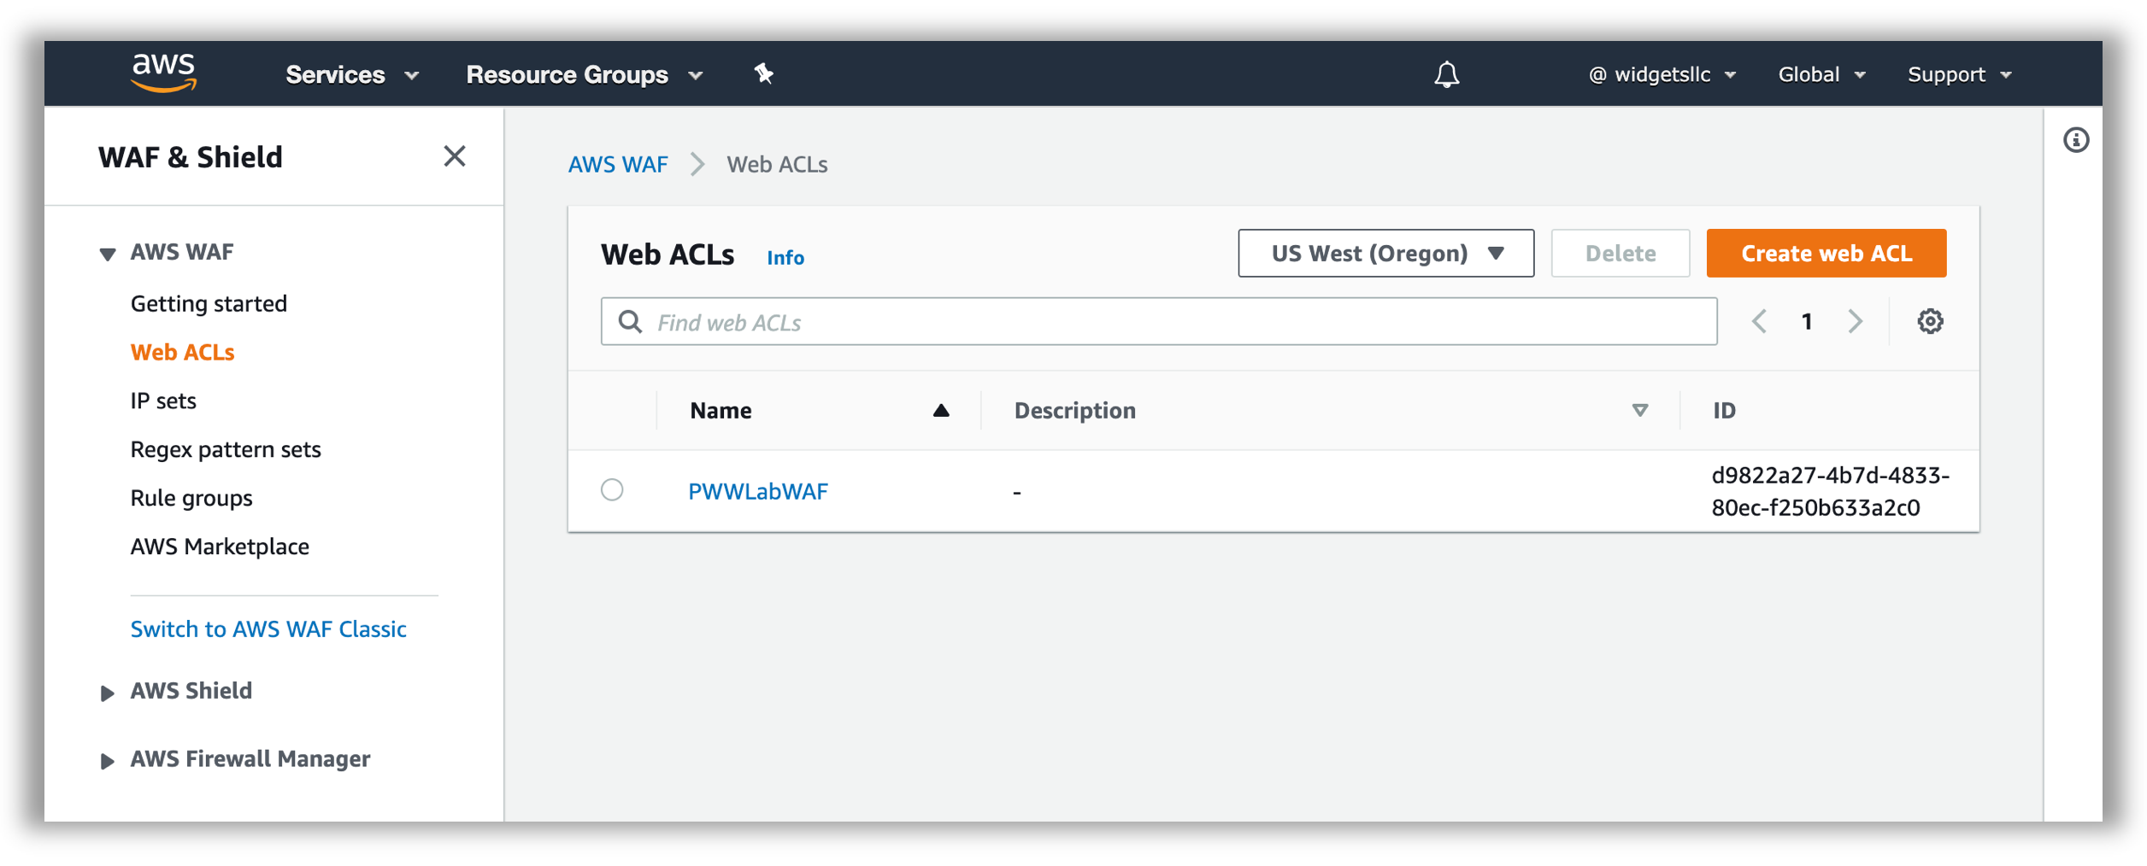Screen dimensions: 2147x866
Task: Open the Services dropdown menu
Action: (x=352, y=75)
